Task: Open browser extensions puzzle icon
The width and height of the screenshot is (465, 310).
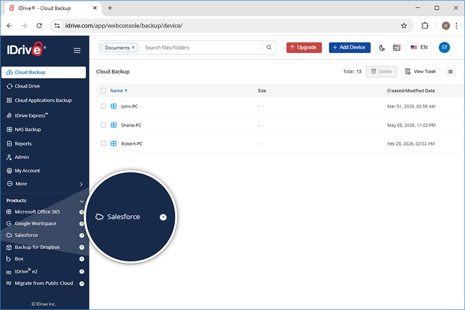Action: coord(425,26)
